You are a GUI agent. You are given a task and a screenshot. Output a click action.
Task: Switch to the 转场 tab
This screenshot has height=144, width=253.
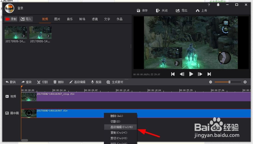click(82, 19)
